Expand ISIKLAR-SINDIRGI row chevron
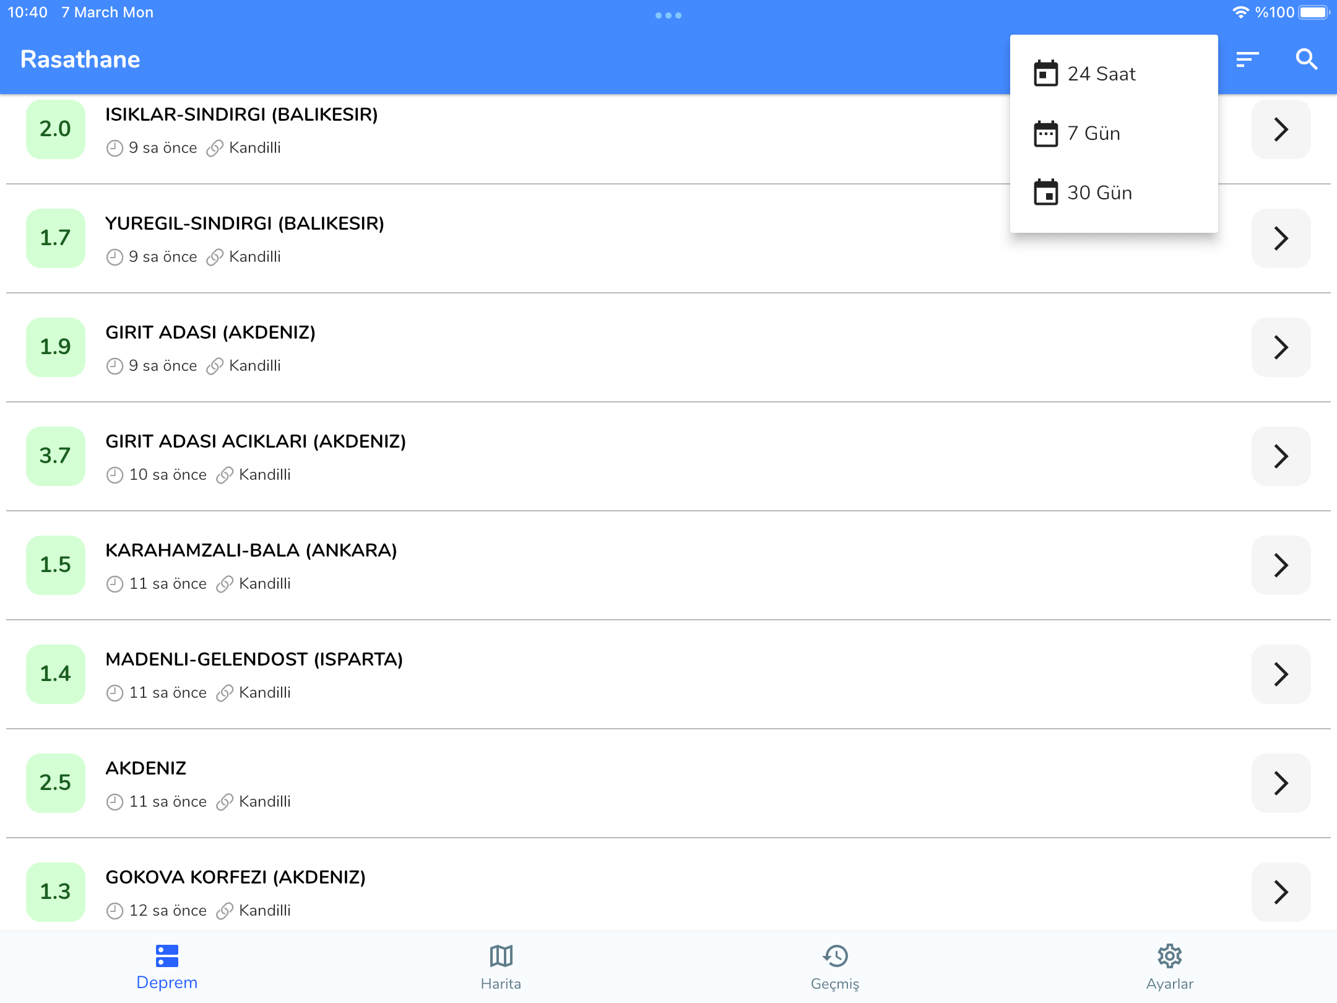 click(1281, 129)
